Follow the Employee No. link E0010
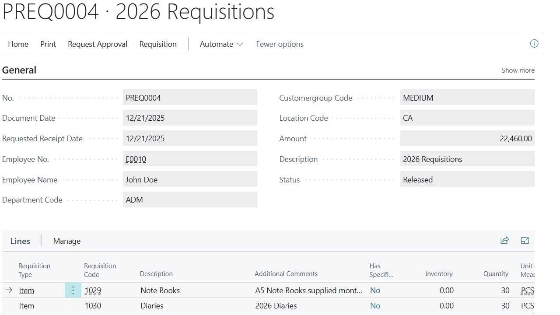This screenshot has height=315, width=560. [136, 159]
